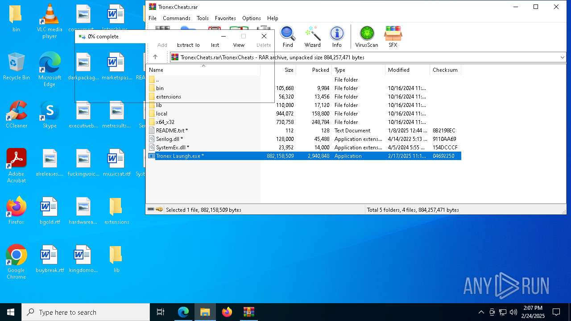Select the extensions folder on the desktop
Viewport: 571px width, 321px height.
tap(116, 210)
